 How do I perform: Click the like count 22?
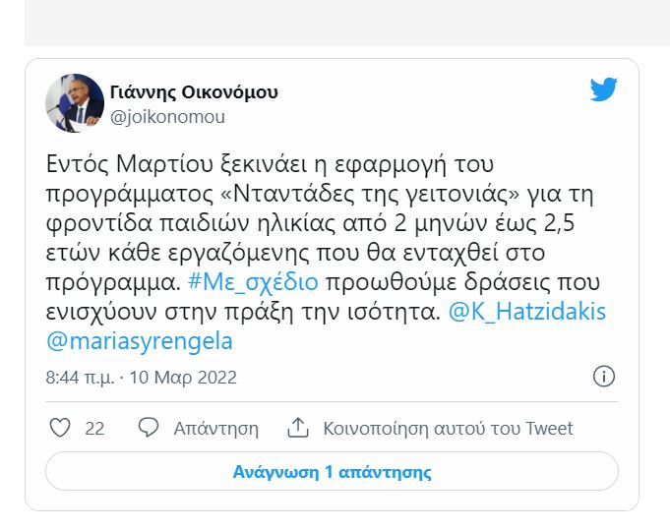94,429
